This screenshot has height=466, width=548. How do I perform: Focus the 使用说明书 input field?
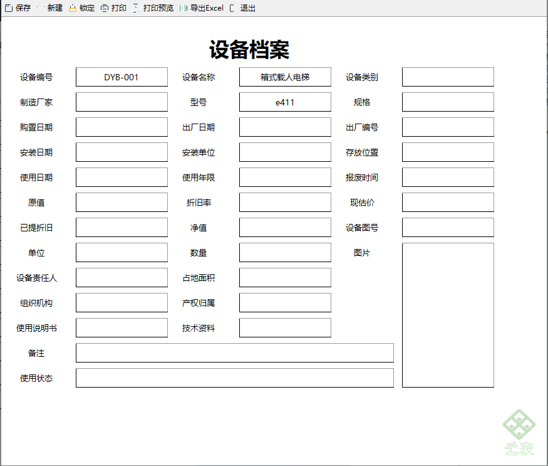tap(121, 328)
